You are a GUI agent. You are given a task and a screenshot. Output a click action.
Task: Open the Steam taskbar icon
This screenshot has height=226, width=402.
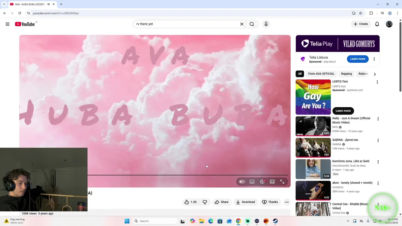pyautogui.click(x=275, y=221)
